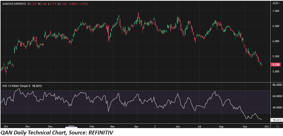Click the RSI legend value 18.2212
The image size is (283, 136).
pos(37,86)
